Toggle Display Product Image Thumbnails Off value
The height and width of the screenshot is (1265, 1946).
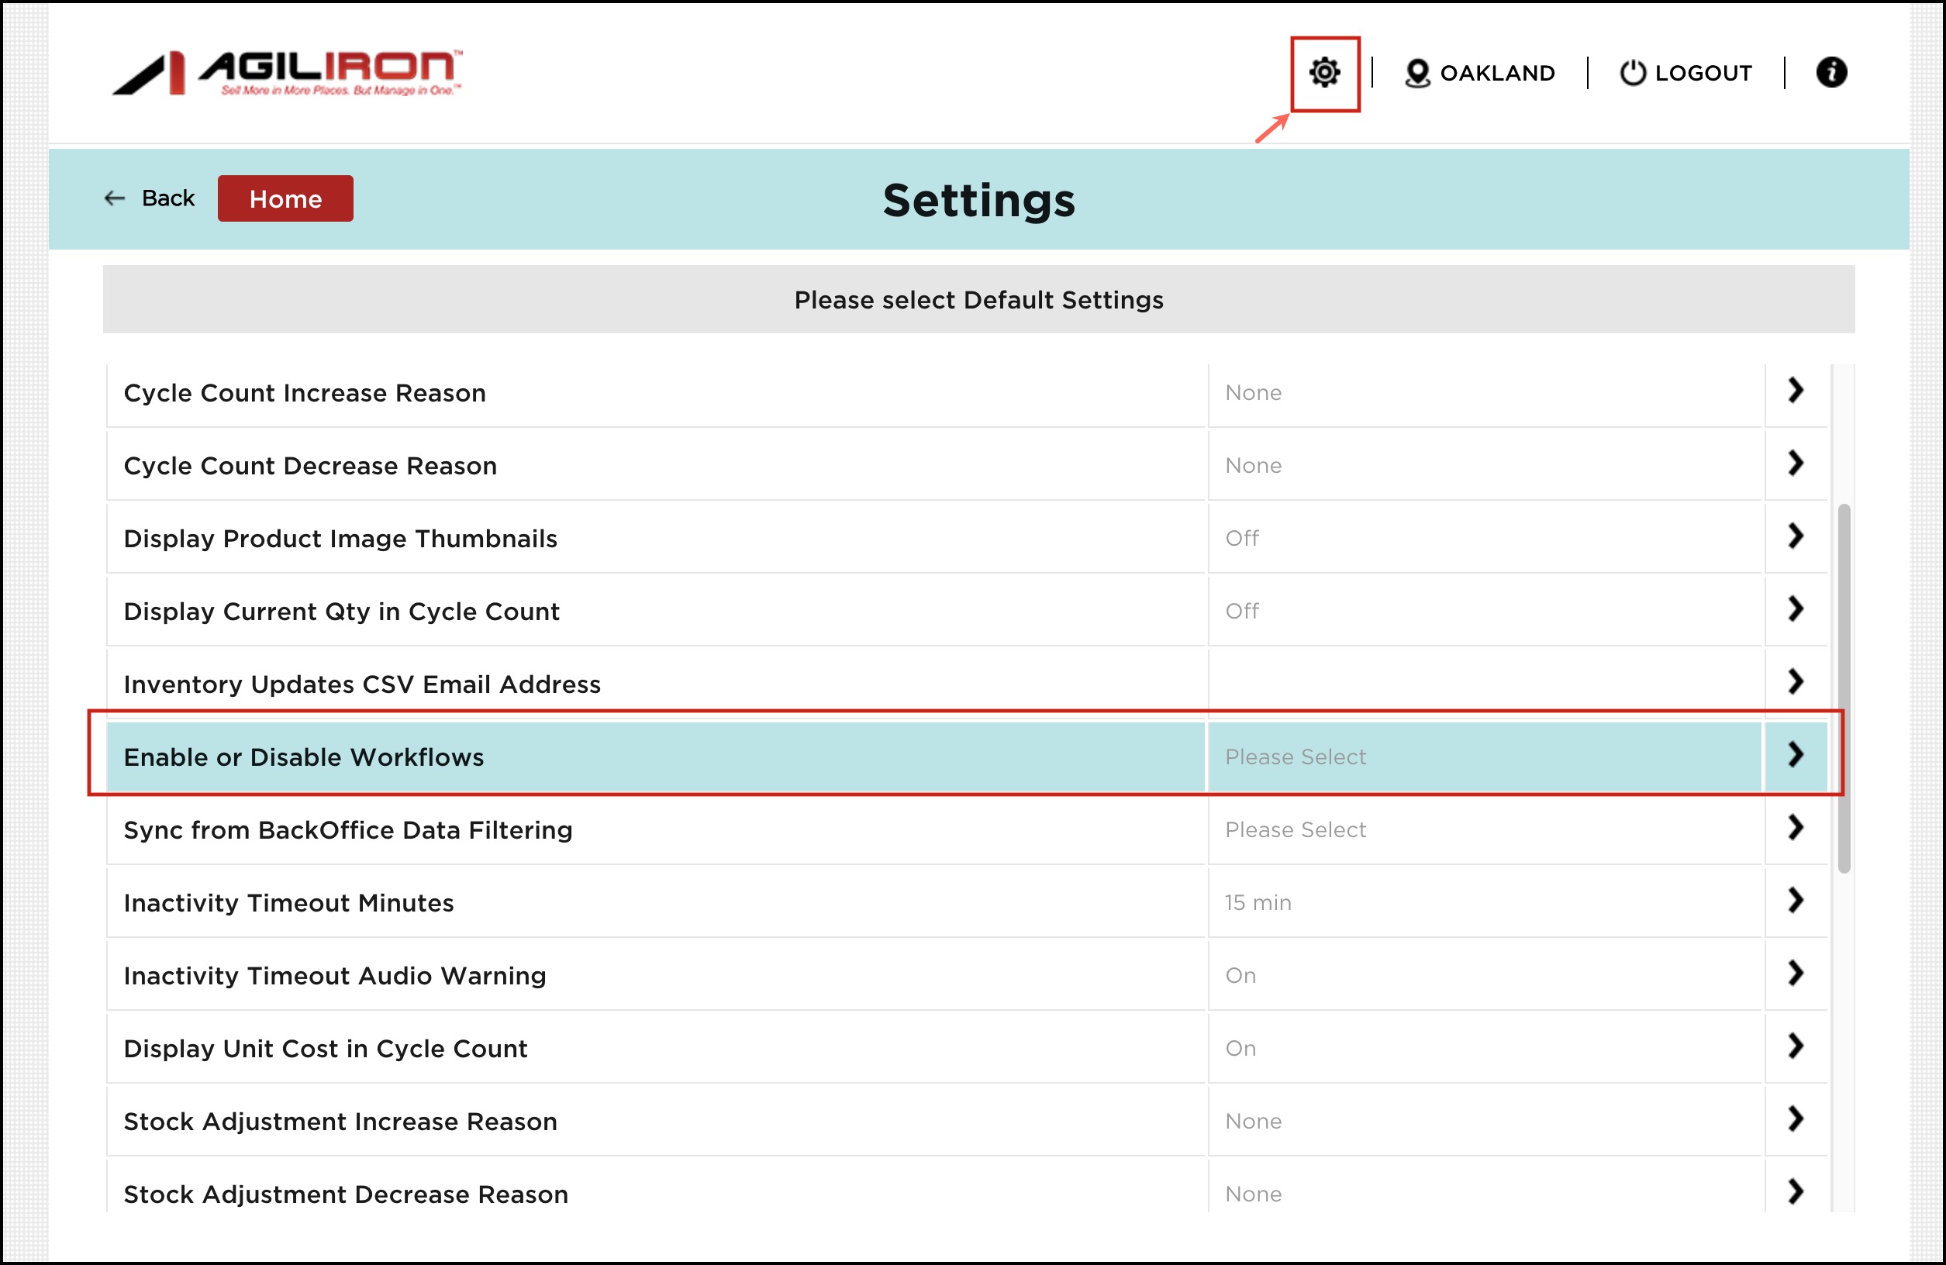(1241, 538)
